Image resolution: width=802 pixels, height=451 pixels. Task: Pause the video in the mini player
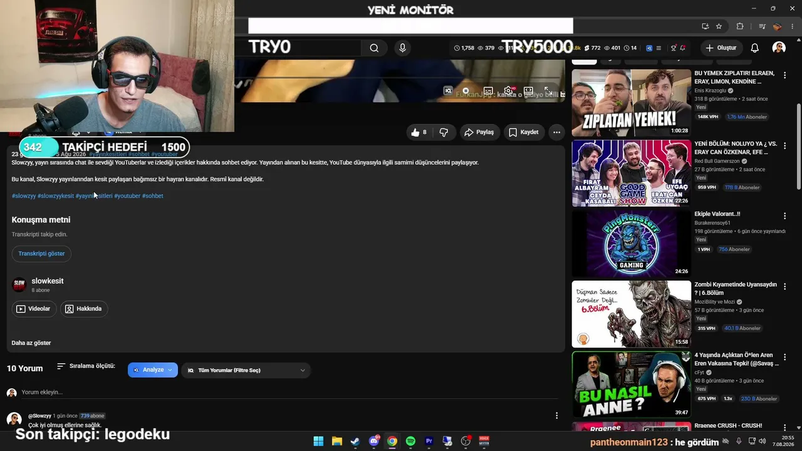466,91
